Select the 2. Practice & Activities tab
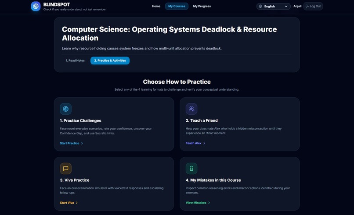 point(110,60)
